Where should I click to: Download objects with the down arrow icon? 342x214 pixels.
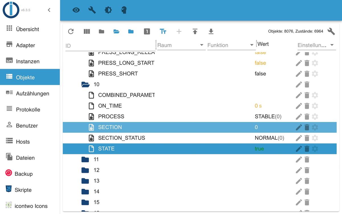[x=211, y=31]
